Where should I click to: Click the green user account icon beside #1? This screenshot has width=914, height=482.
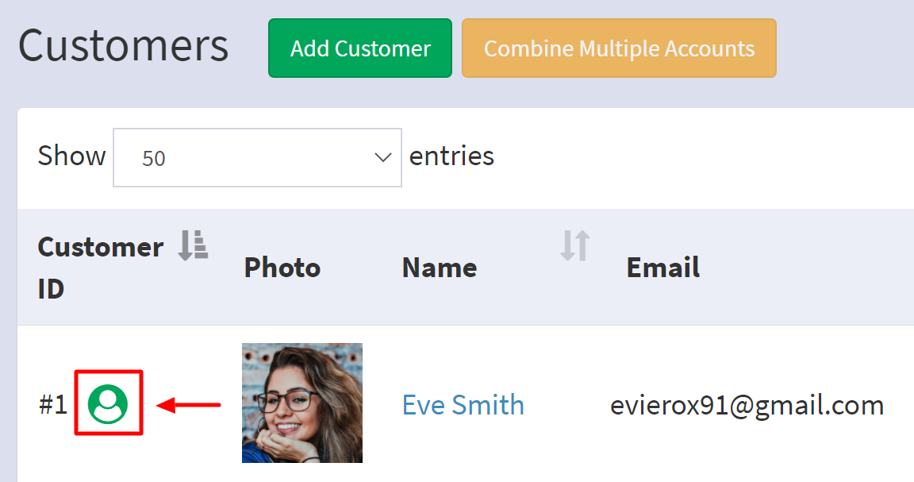[108, 404]
